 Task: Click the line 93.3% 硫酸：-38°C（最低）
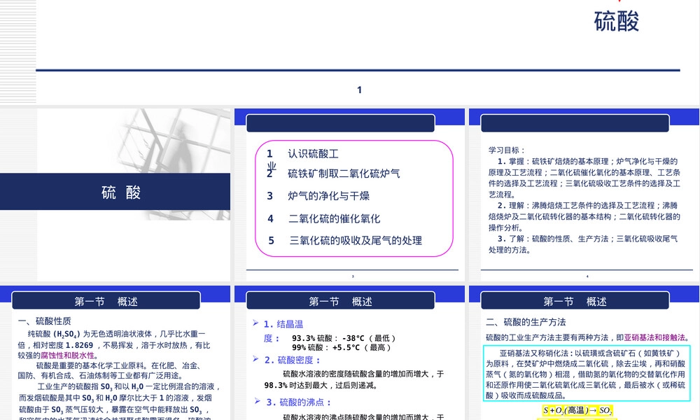pos(344,338)
